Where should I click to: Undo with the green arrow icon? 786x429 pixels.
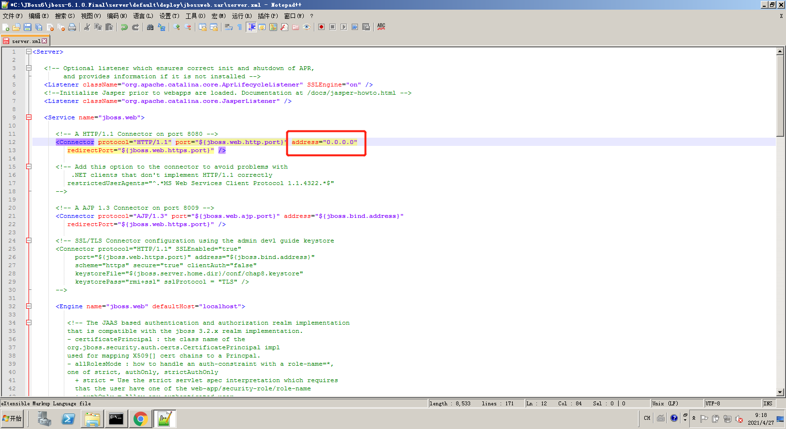click(124, 27)
